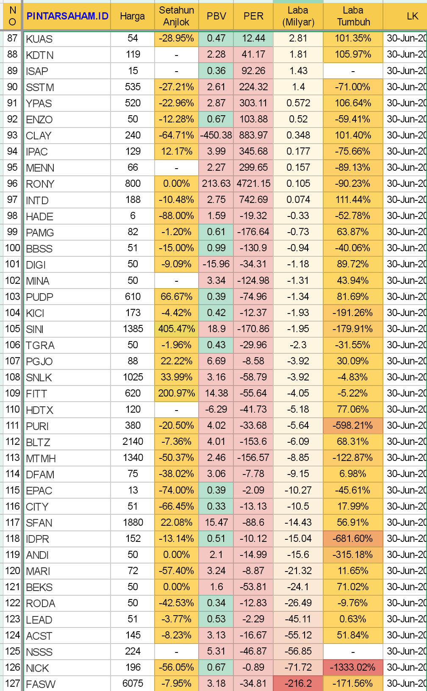This screenshot has width=427, height=691.
Task: Click the -681.60% cell for IDPR
Action: [x=353, y=538]
